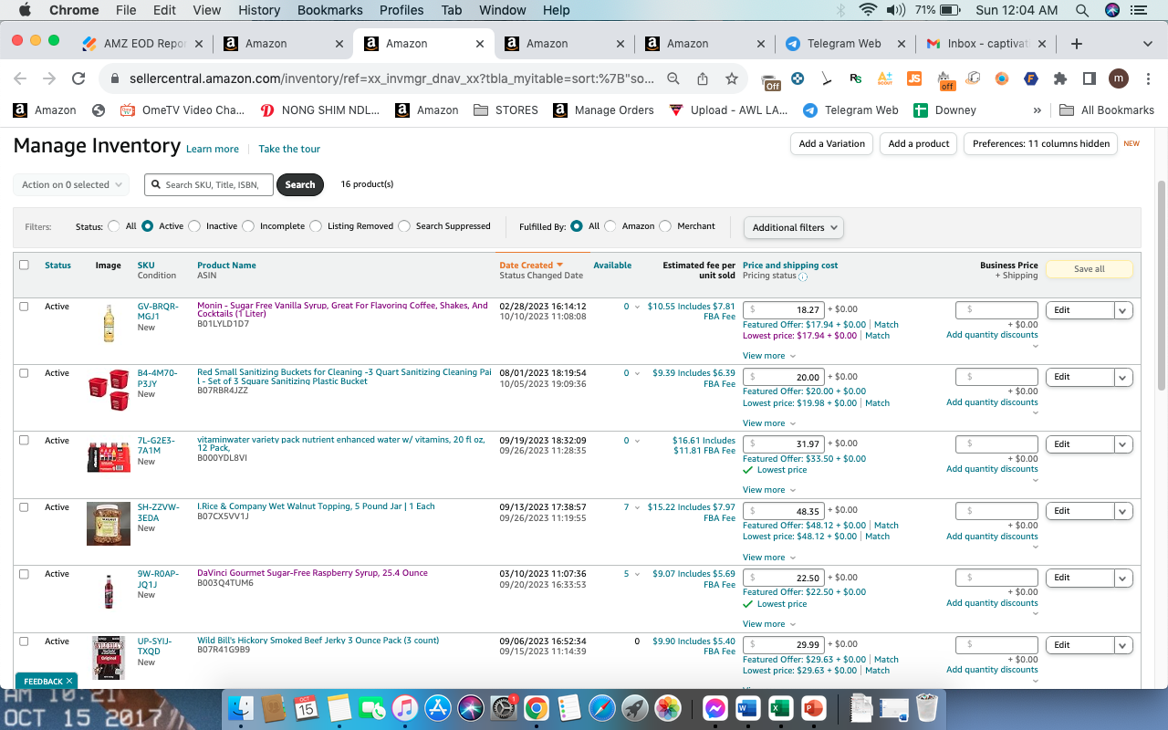The width and height of the screenshot is (1168, 730).
Task: Open Microsoft Excel from the Dock
Action: pos(779,708)
